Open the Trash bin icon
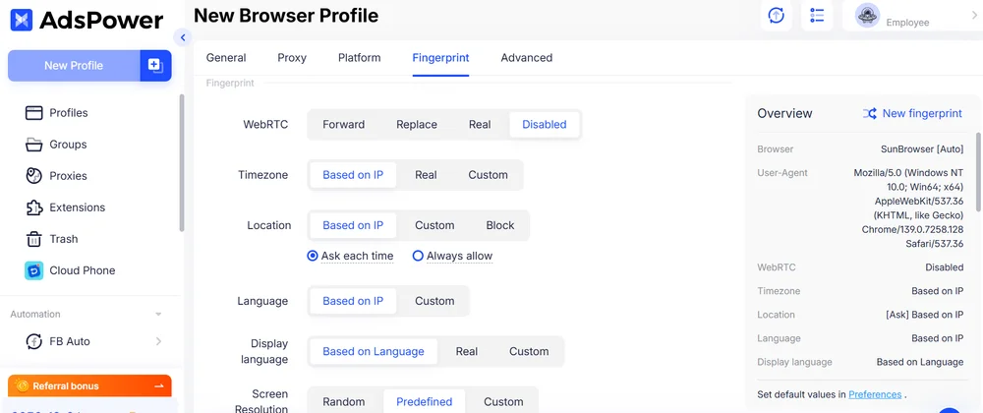This screenshot has height=413, width=983. [x=33, y=239]
